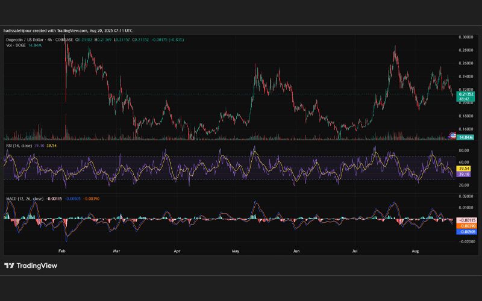482x301 pixels.
Task: Click the Jul label on the time axis
Action: [x=354, y=251]
